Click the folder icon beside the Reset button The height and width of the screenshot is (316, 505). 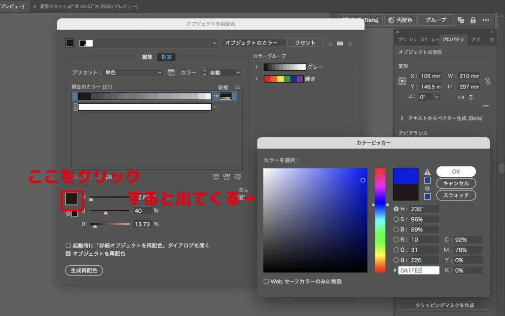(x=340, y=43)
